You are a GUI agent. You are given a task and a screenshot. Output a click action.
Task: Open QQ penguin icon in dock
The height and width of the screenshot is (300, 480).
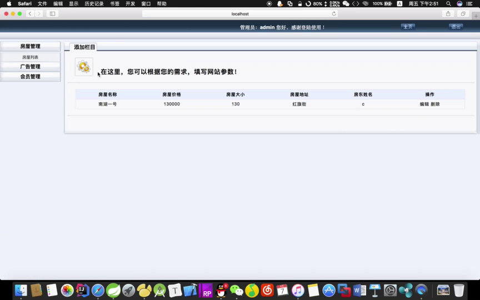pyautogui.click(x=221, y=290)
